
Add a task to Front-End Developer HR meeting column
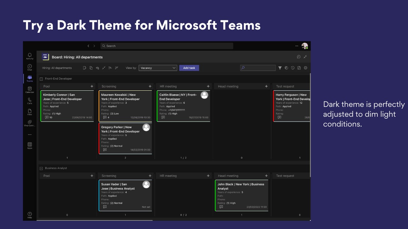click(x=208, y=86)
